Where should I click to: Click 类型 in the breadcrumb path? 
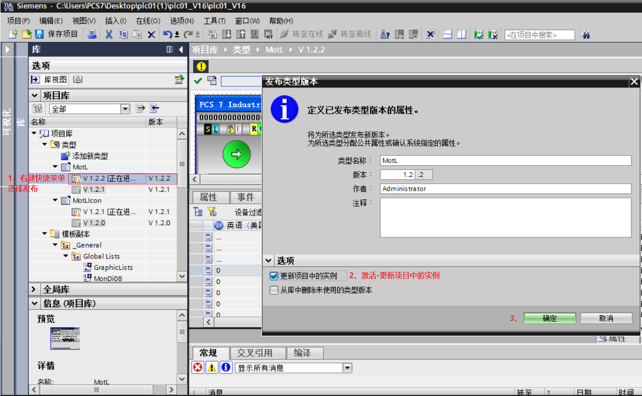(242, 50)
